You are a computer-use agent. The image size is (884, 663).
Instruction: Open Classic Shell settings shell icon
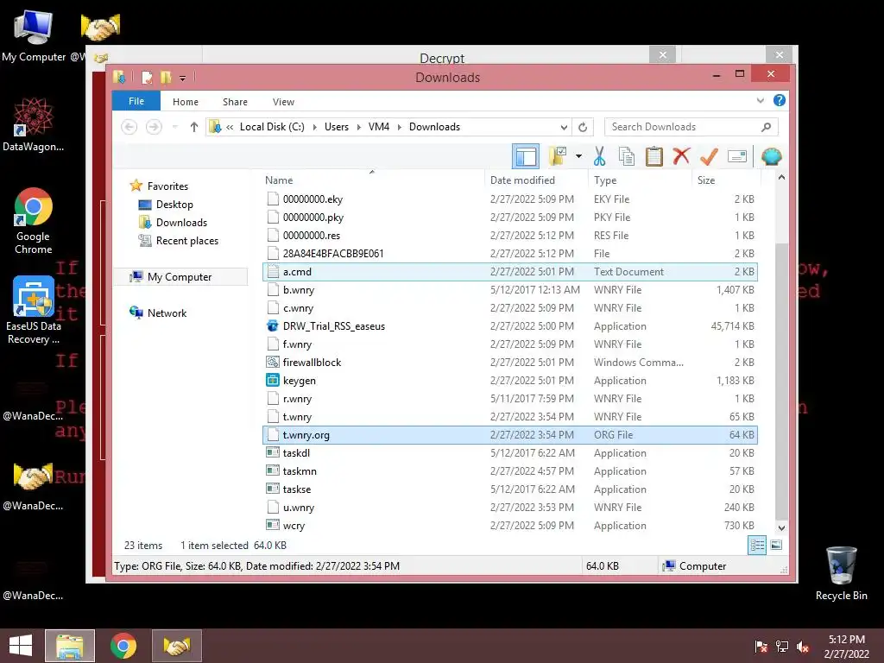(771, 156)
